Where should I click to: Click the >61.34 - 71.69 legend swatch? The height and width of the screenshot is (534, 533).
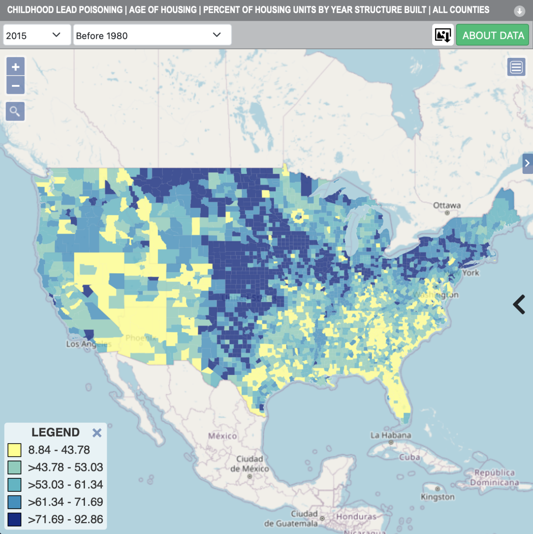[x=14, y=502]
